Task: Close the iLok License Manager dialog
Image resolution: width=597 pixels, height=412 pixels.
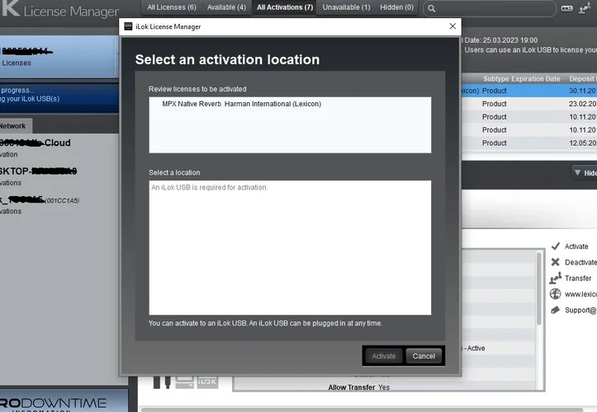Action: coord(452,26)
